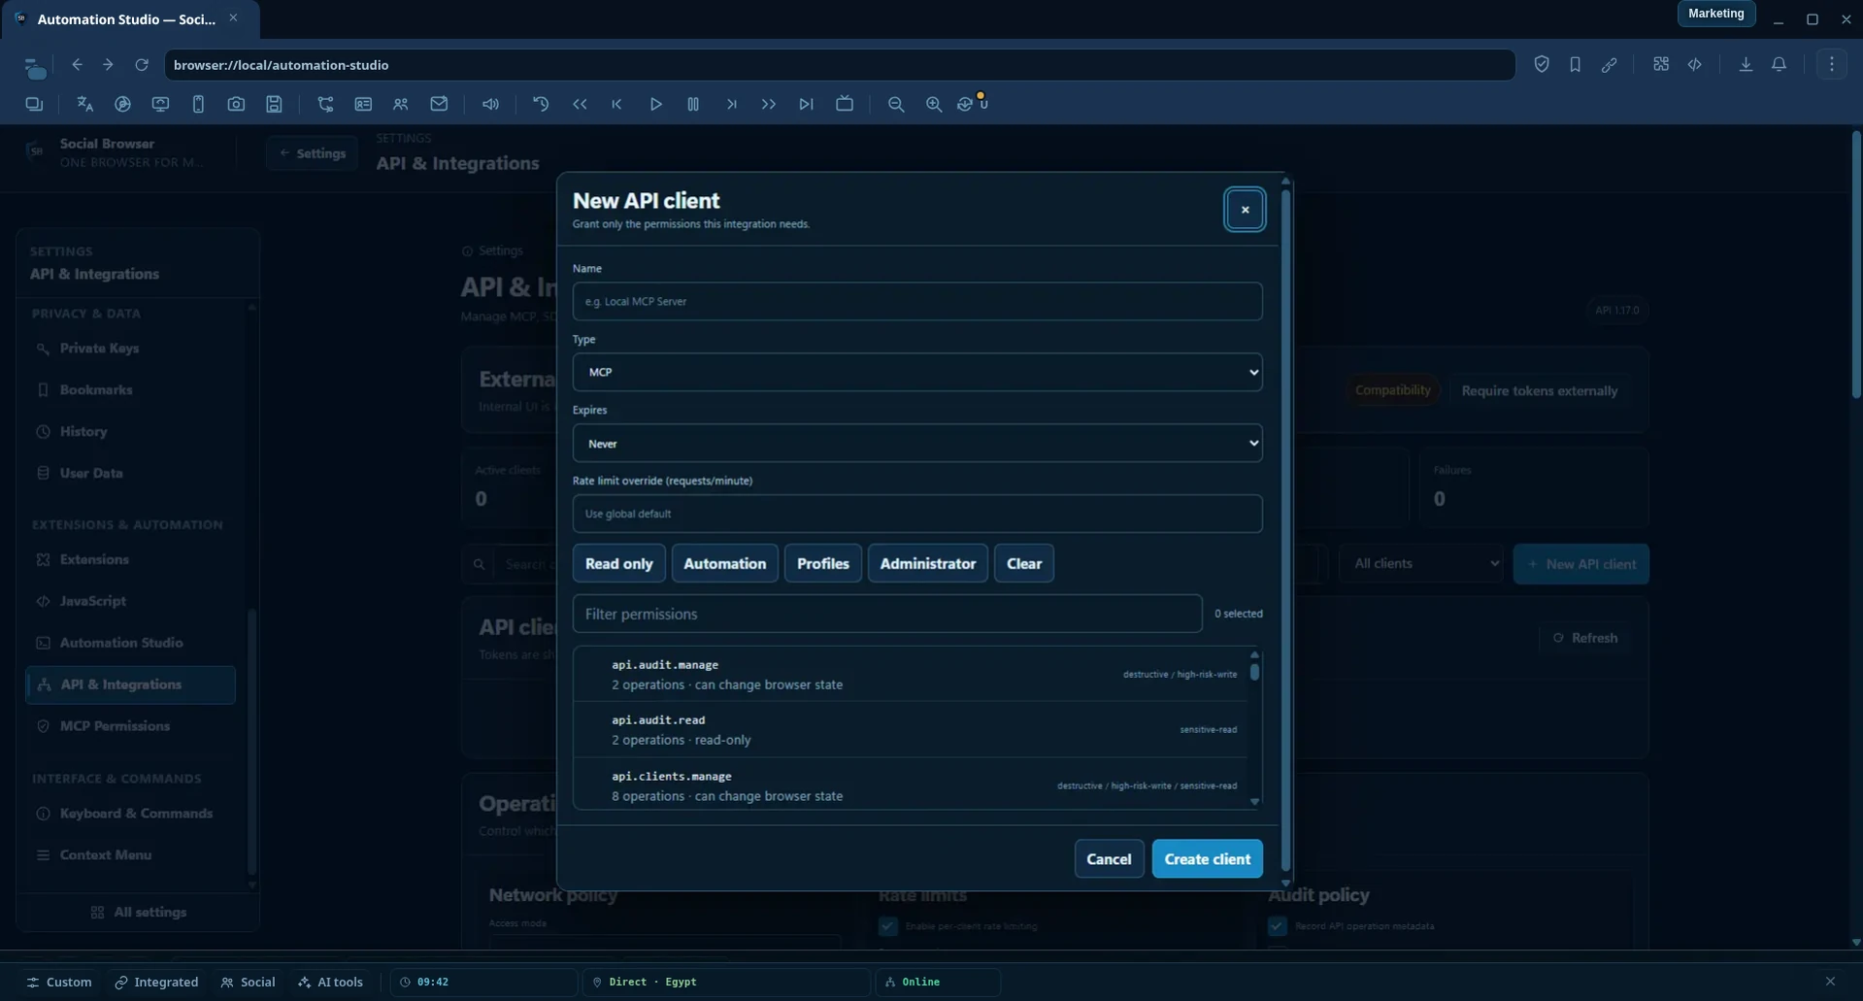
Task: Click the rewind double-chevron icon
Action: pos(580,104)
